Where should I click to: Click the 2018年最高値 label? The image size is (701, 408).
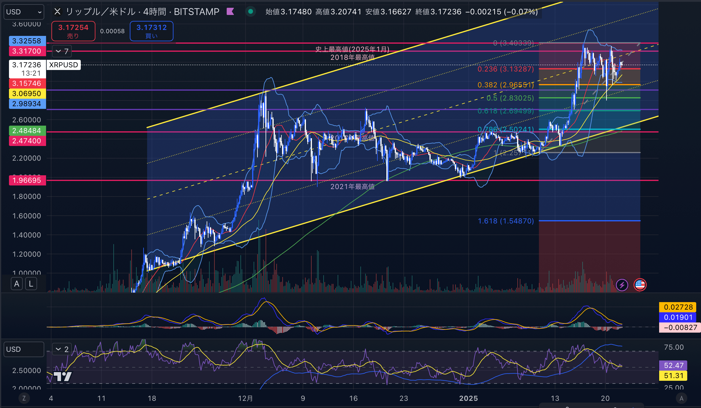point(352,57)
